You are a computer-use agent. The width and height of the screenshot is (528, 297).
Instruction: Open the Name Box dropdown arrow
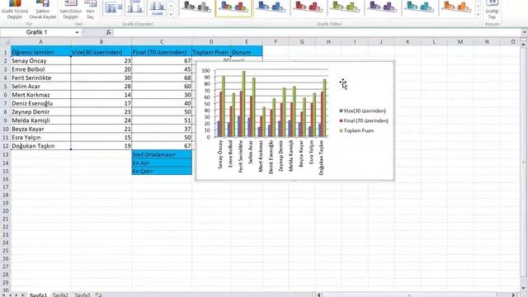pos(77,32)
